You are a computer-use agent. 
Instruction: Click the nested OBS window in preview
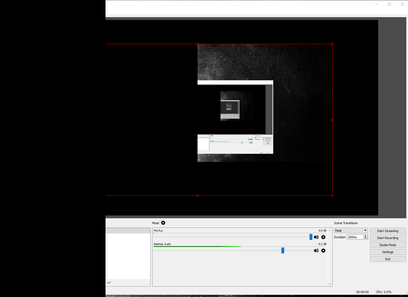[x=235, y=117]
